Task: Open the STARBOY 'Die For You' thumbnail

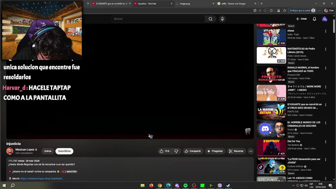Action: click(271, 148)
